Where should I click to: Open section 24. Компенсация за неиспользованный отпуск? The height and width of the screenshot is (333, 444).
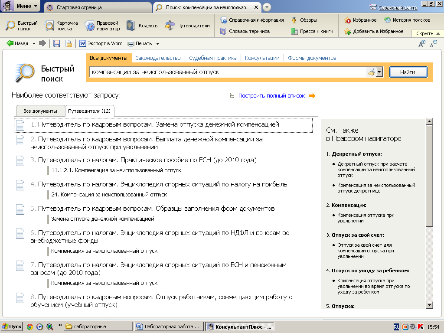[109, 195]
